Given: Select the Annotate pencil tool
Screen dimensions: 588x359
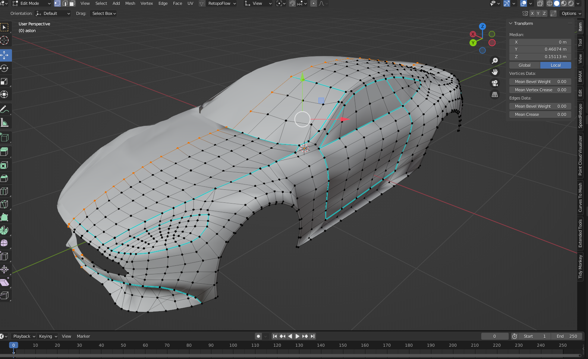Looking at the screenshot, I should [4, 109].
